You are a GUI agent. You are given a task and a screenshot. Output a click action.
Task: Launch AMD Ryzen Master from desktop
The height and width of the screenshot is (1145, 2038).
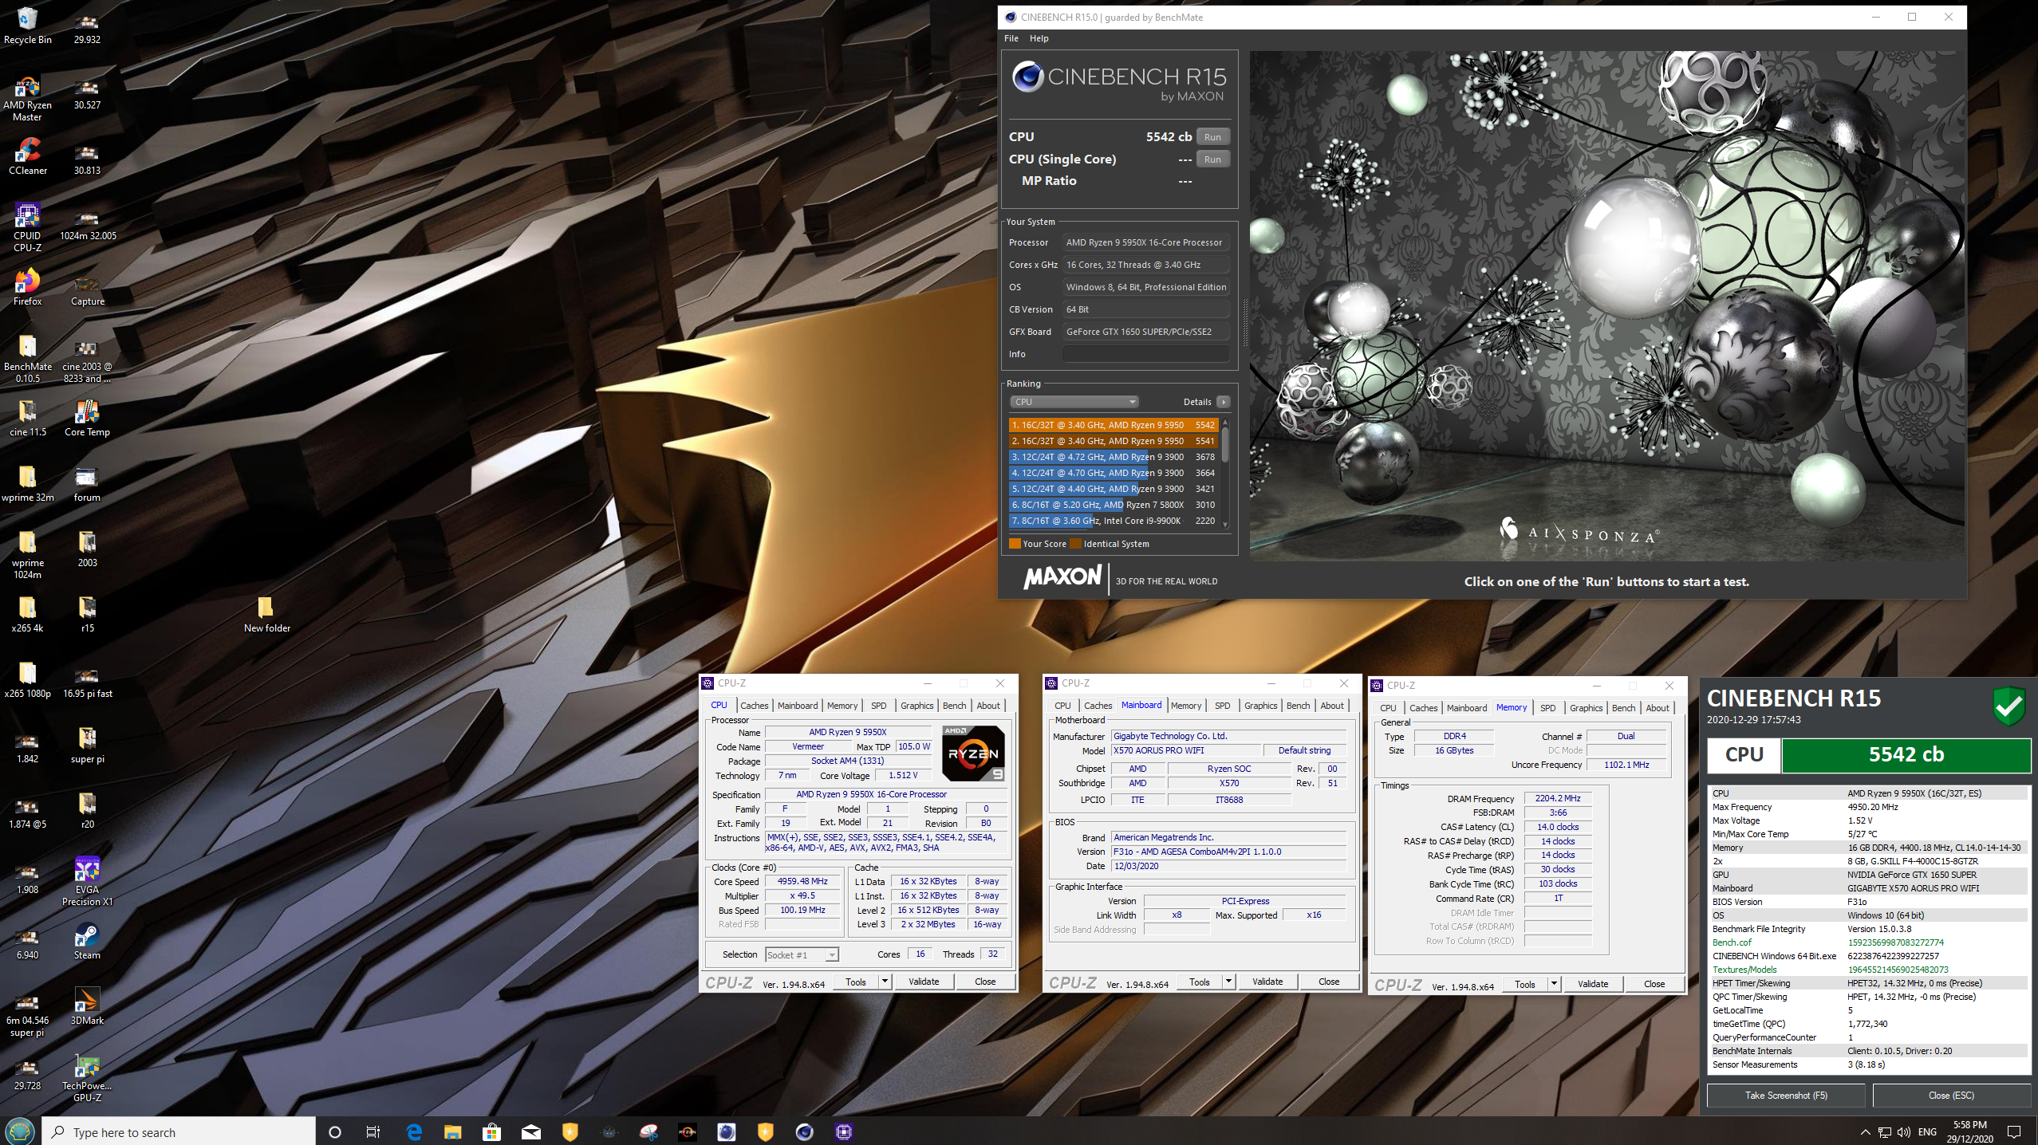(27, 99)
